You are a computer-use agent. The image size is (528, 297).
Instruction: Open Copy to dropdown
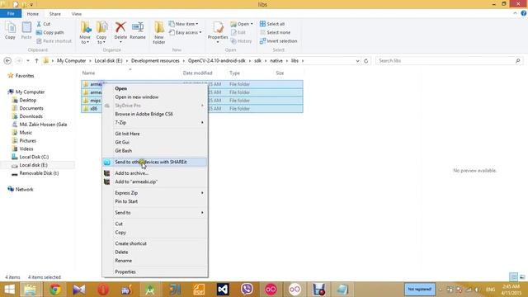(101, 32)
